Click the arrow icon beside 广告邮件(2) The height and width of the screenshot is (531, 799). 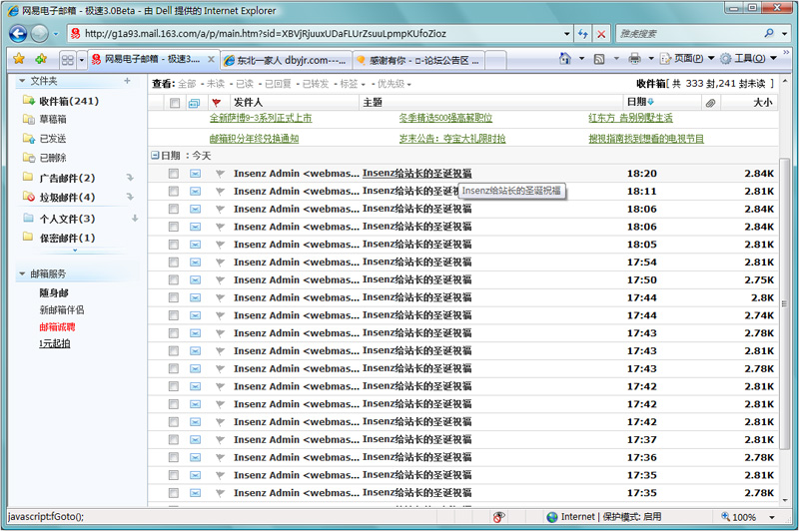[130, 178]
